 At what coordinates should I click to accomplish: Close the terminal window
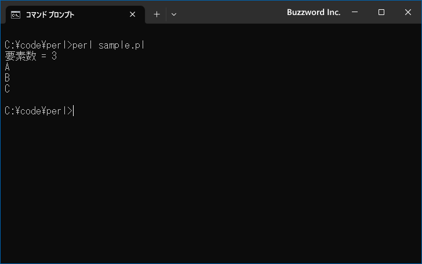[x=408, y=12]
